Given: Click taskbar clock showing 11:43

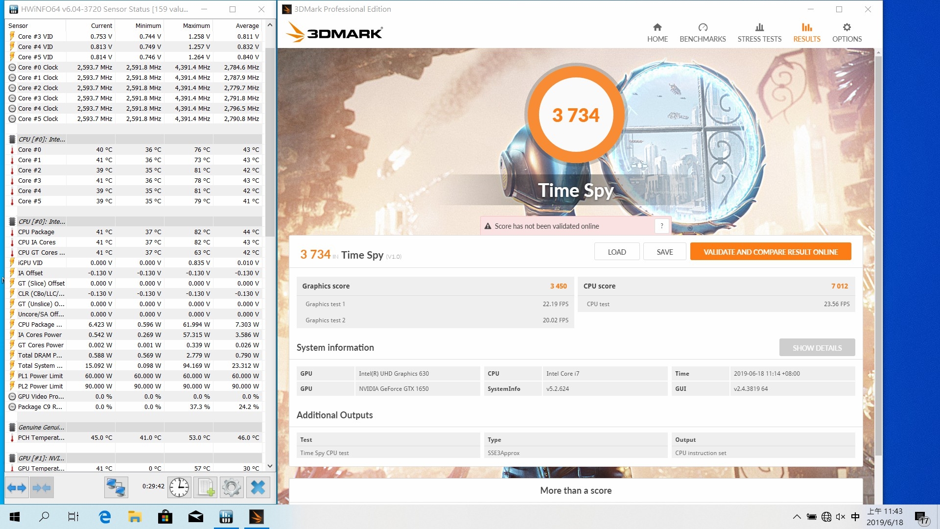Looking at the screenshot, I should [885, 517].
